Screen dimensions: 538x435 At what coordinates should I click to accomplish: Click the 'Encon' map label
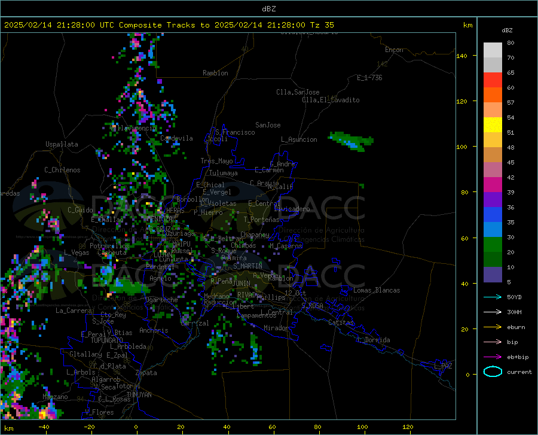[x=394, y=50]
